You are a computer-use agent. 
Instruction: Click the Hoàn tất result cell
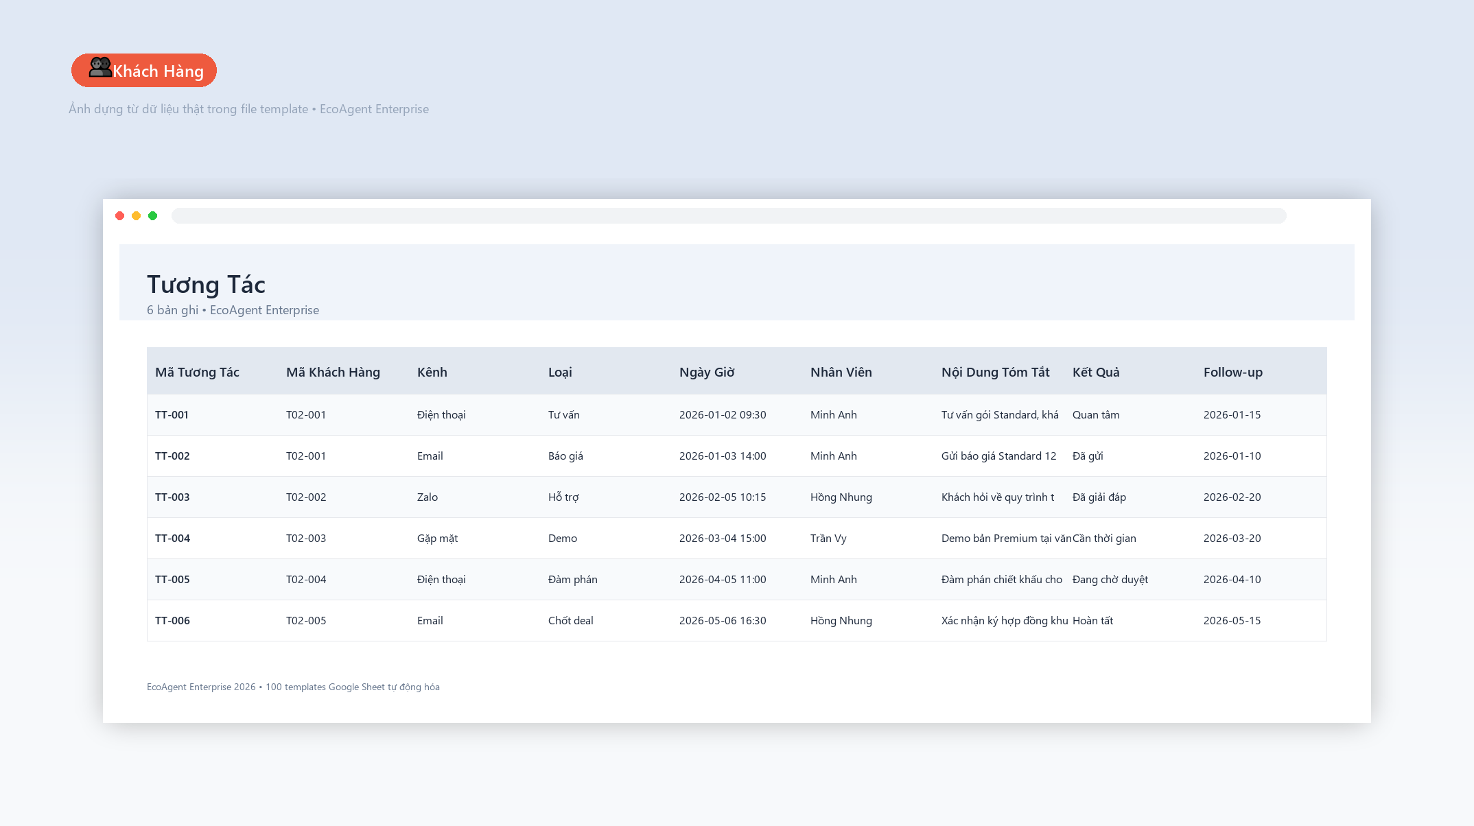[1092, 620]
